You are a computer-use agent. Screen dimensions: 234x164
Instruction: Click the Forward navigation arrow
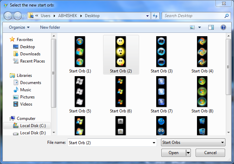pos(17,16)
